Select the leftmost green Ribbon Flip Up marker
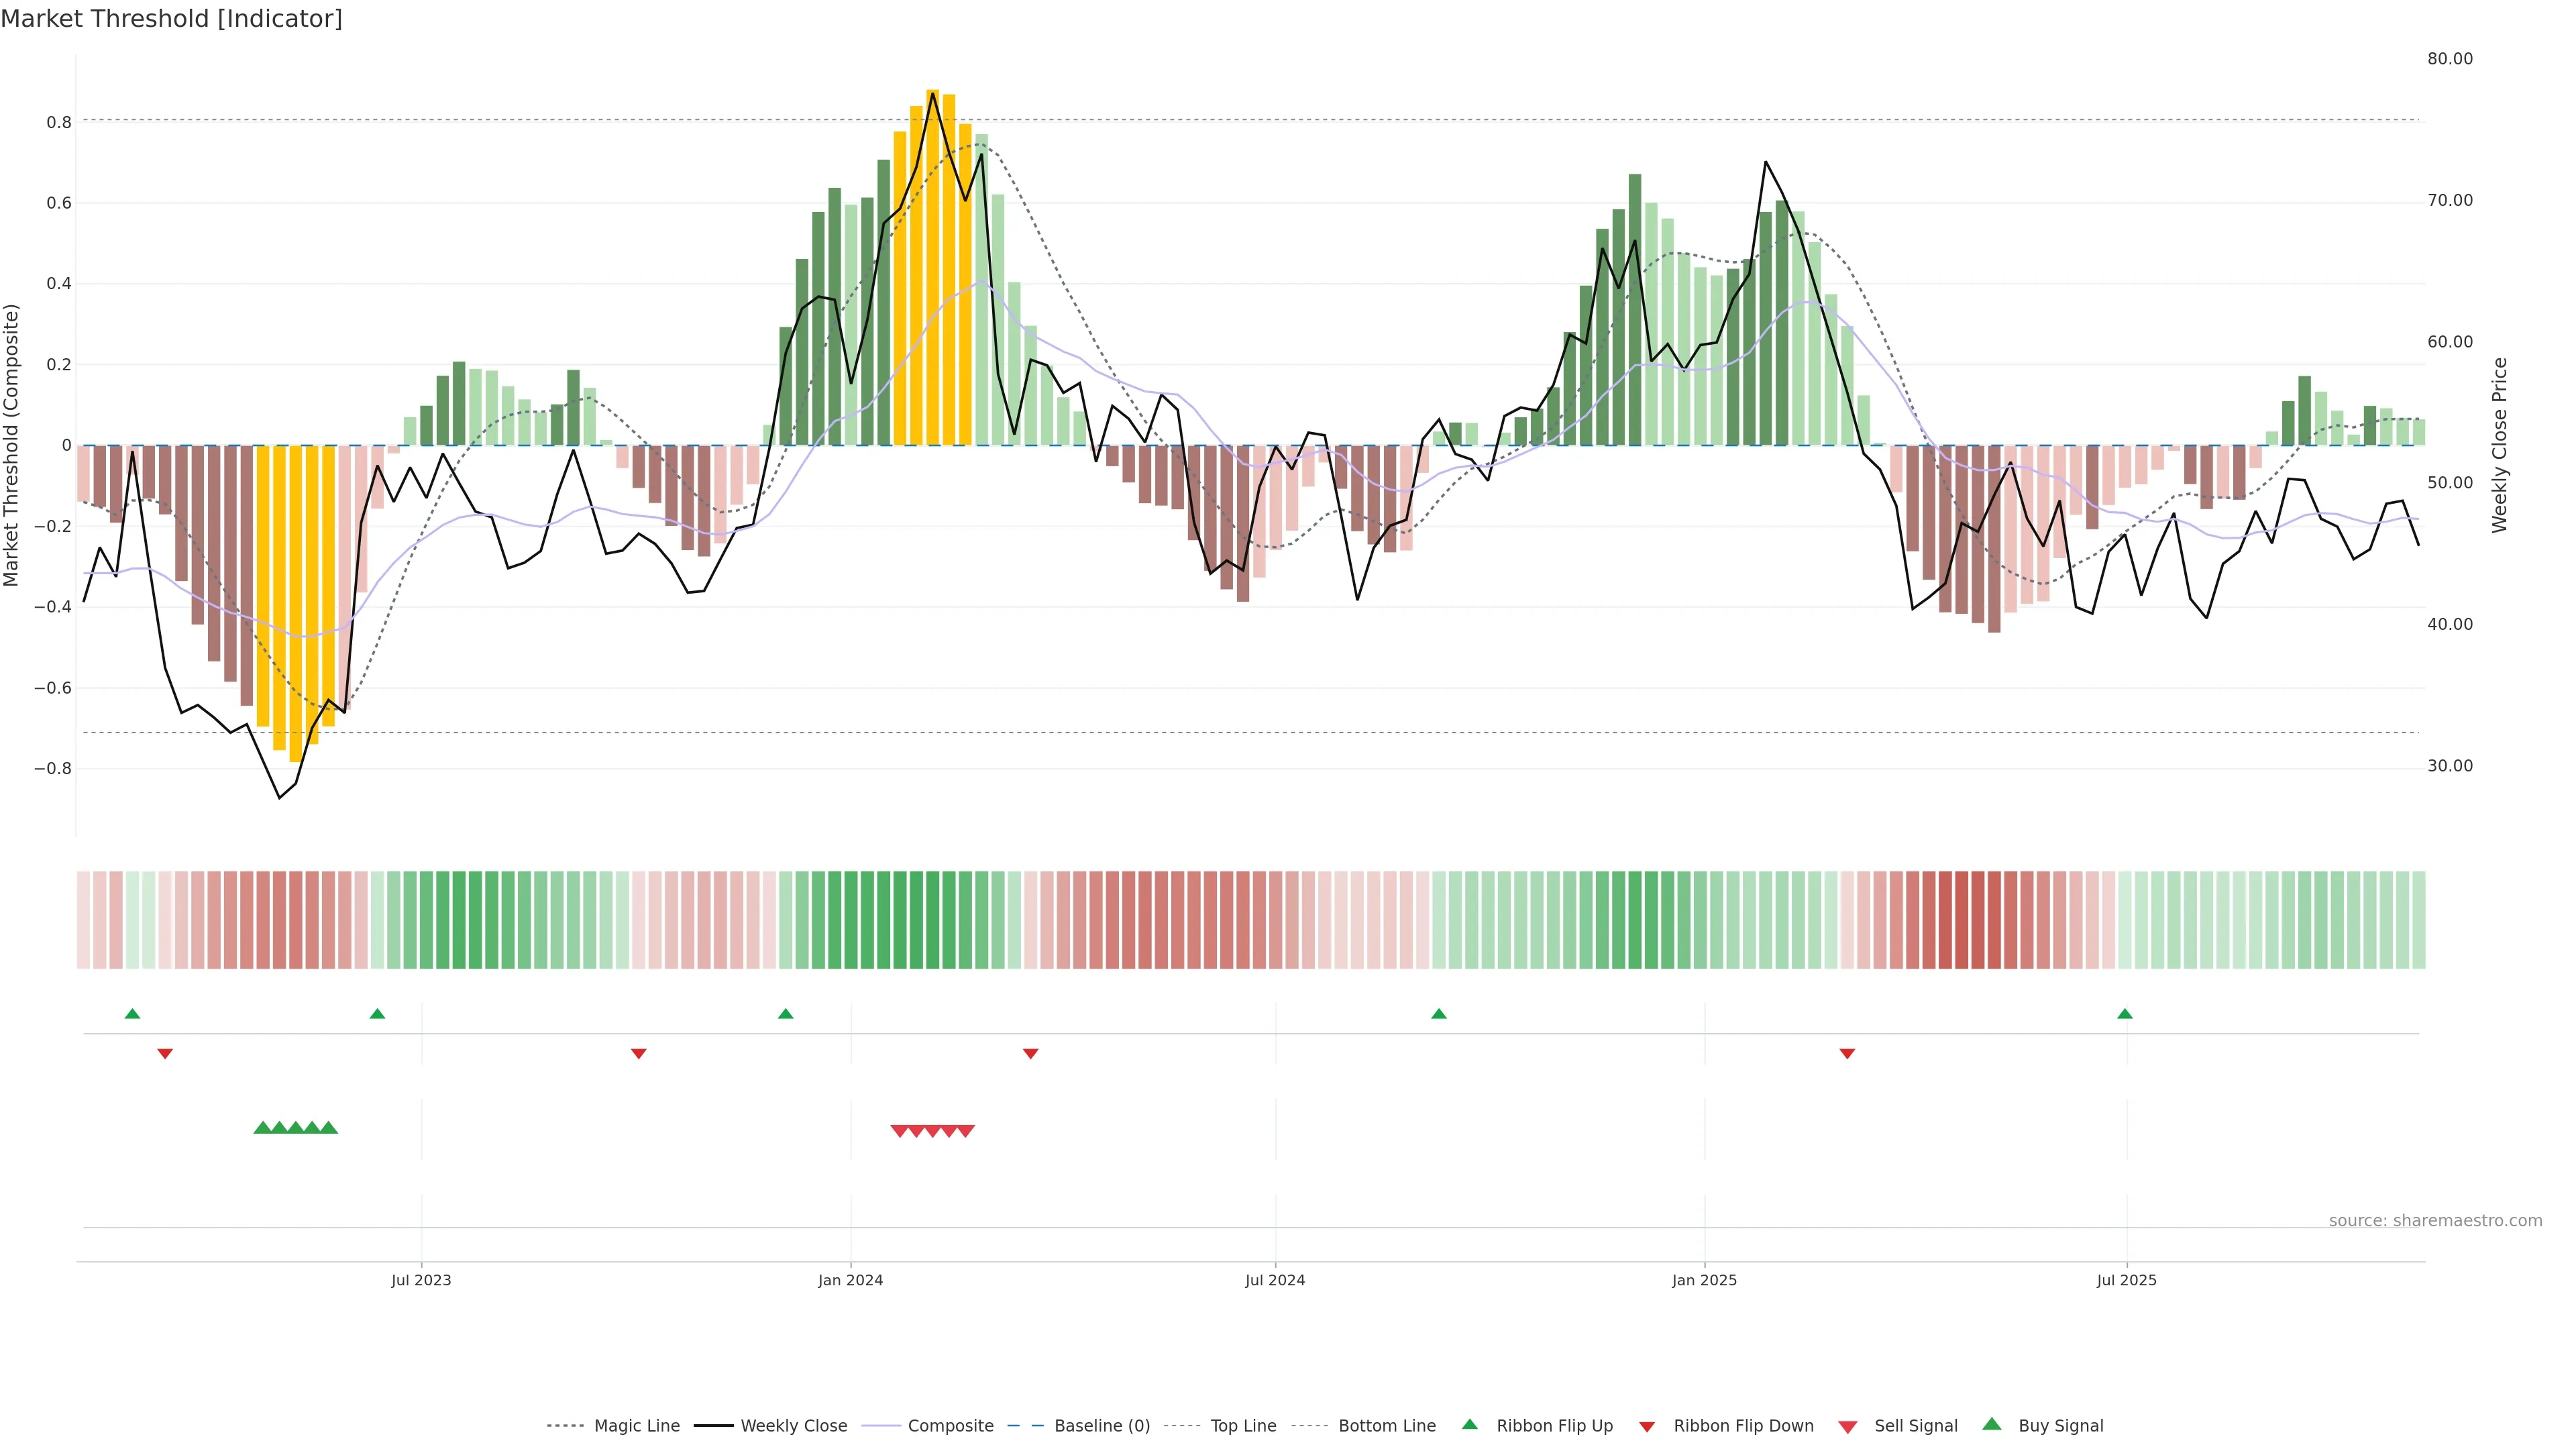The width and height of the screenshot is (2576, 1449). tap(132, 1014)
